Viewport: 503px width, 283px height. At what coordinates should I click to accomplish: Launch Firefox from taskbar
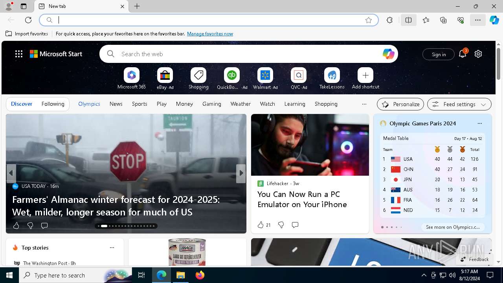(200, 275)
